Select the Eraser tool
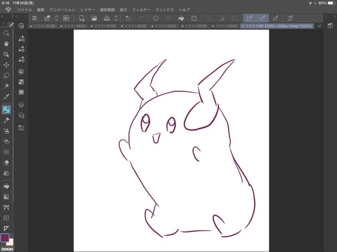This screenshot has height=252, width=337. click(x=6, y=163)
